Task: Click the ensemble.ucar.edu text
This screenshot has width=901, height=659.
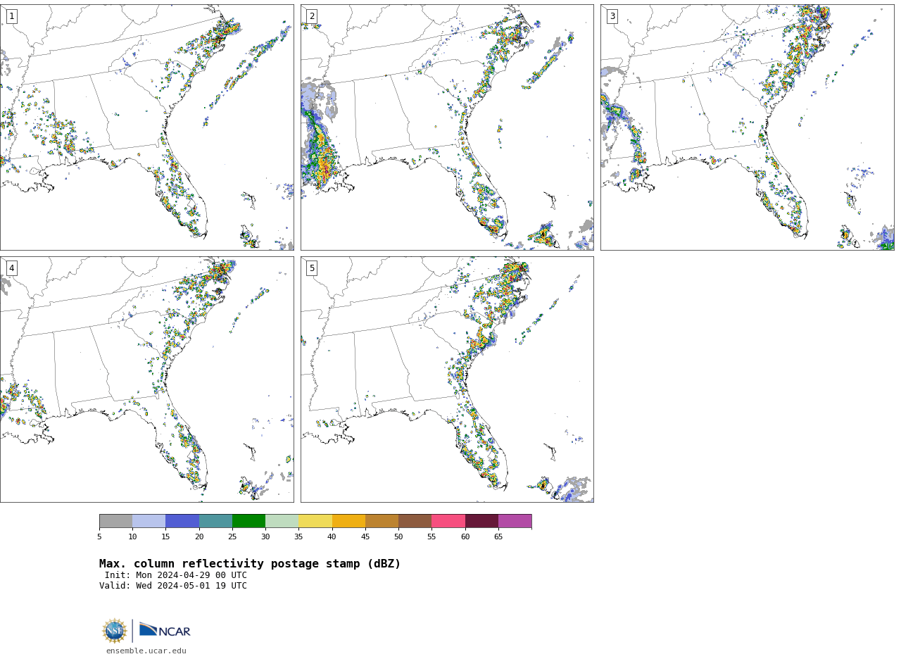Action: 146,651
